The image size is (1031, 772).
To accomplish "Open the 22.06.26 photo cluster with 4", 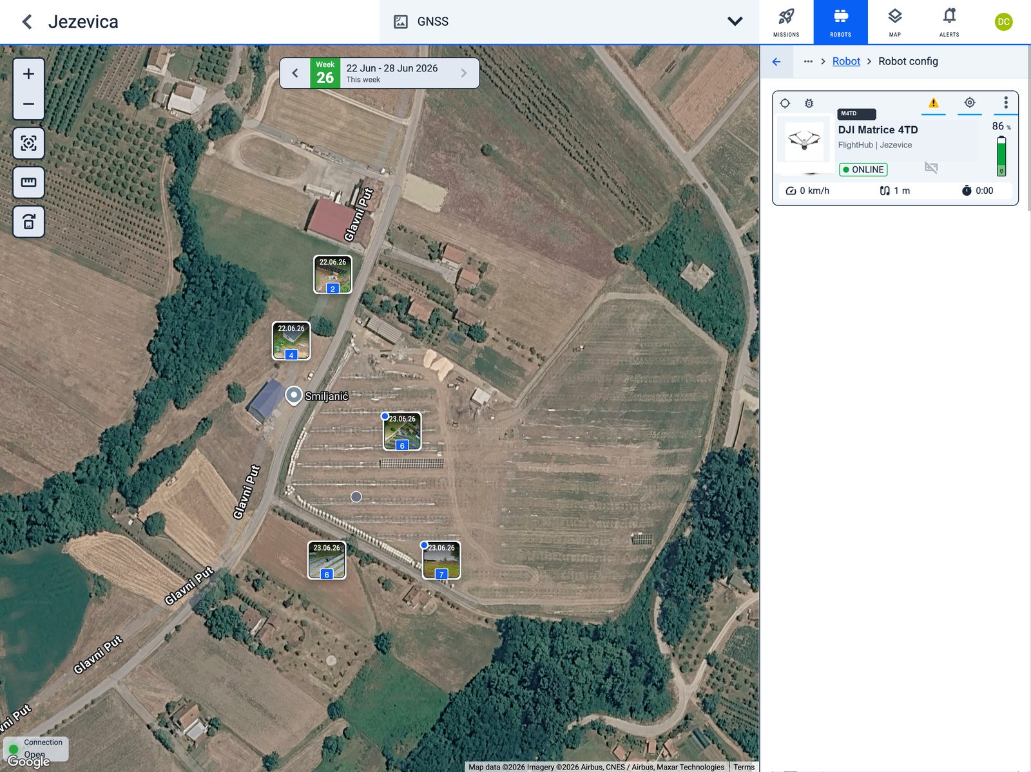I will click(291, 341).
